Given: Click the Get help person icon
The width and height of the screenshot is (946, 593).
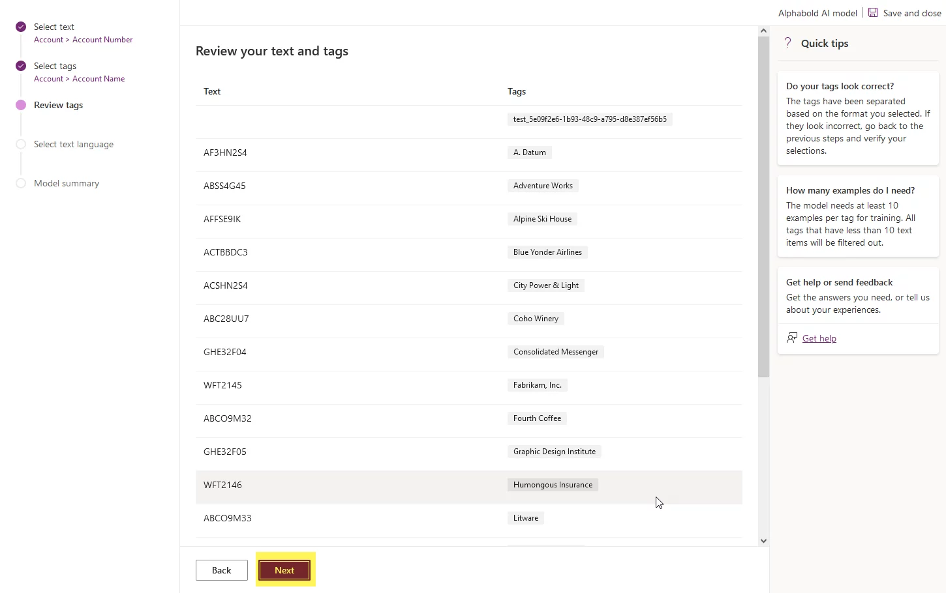Looking at the screenshot, I should 792,338.
